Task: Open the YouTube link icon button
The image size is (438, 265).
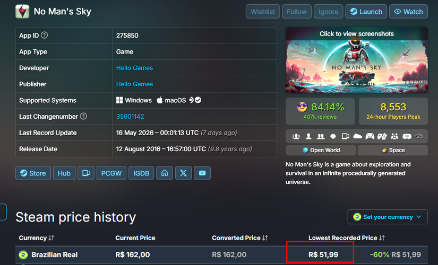Action: pyautogui.click(x=202, y=173)
